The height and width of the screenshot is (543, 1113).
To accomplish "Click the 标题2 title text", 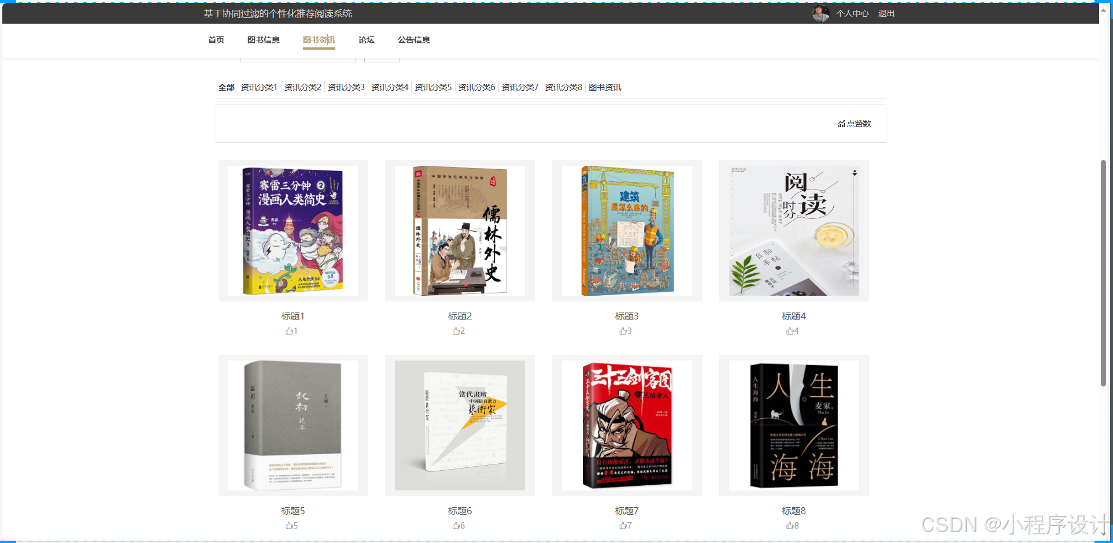I will click(460, 316).
